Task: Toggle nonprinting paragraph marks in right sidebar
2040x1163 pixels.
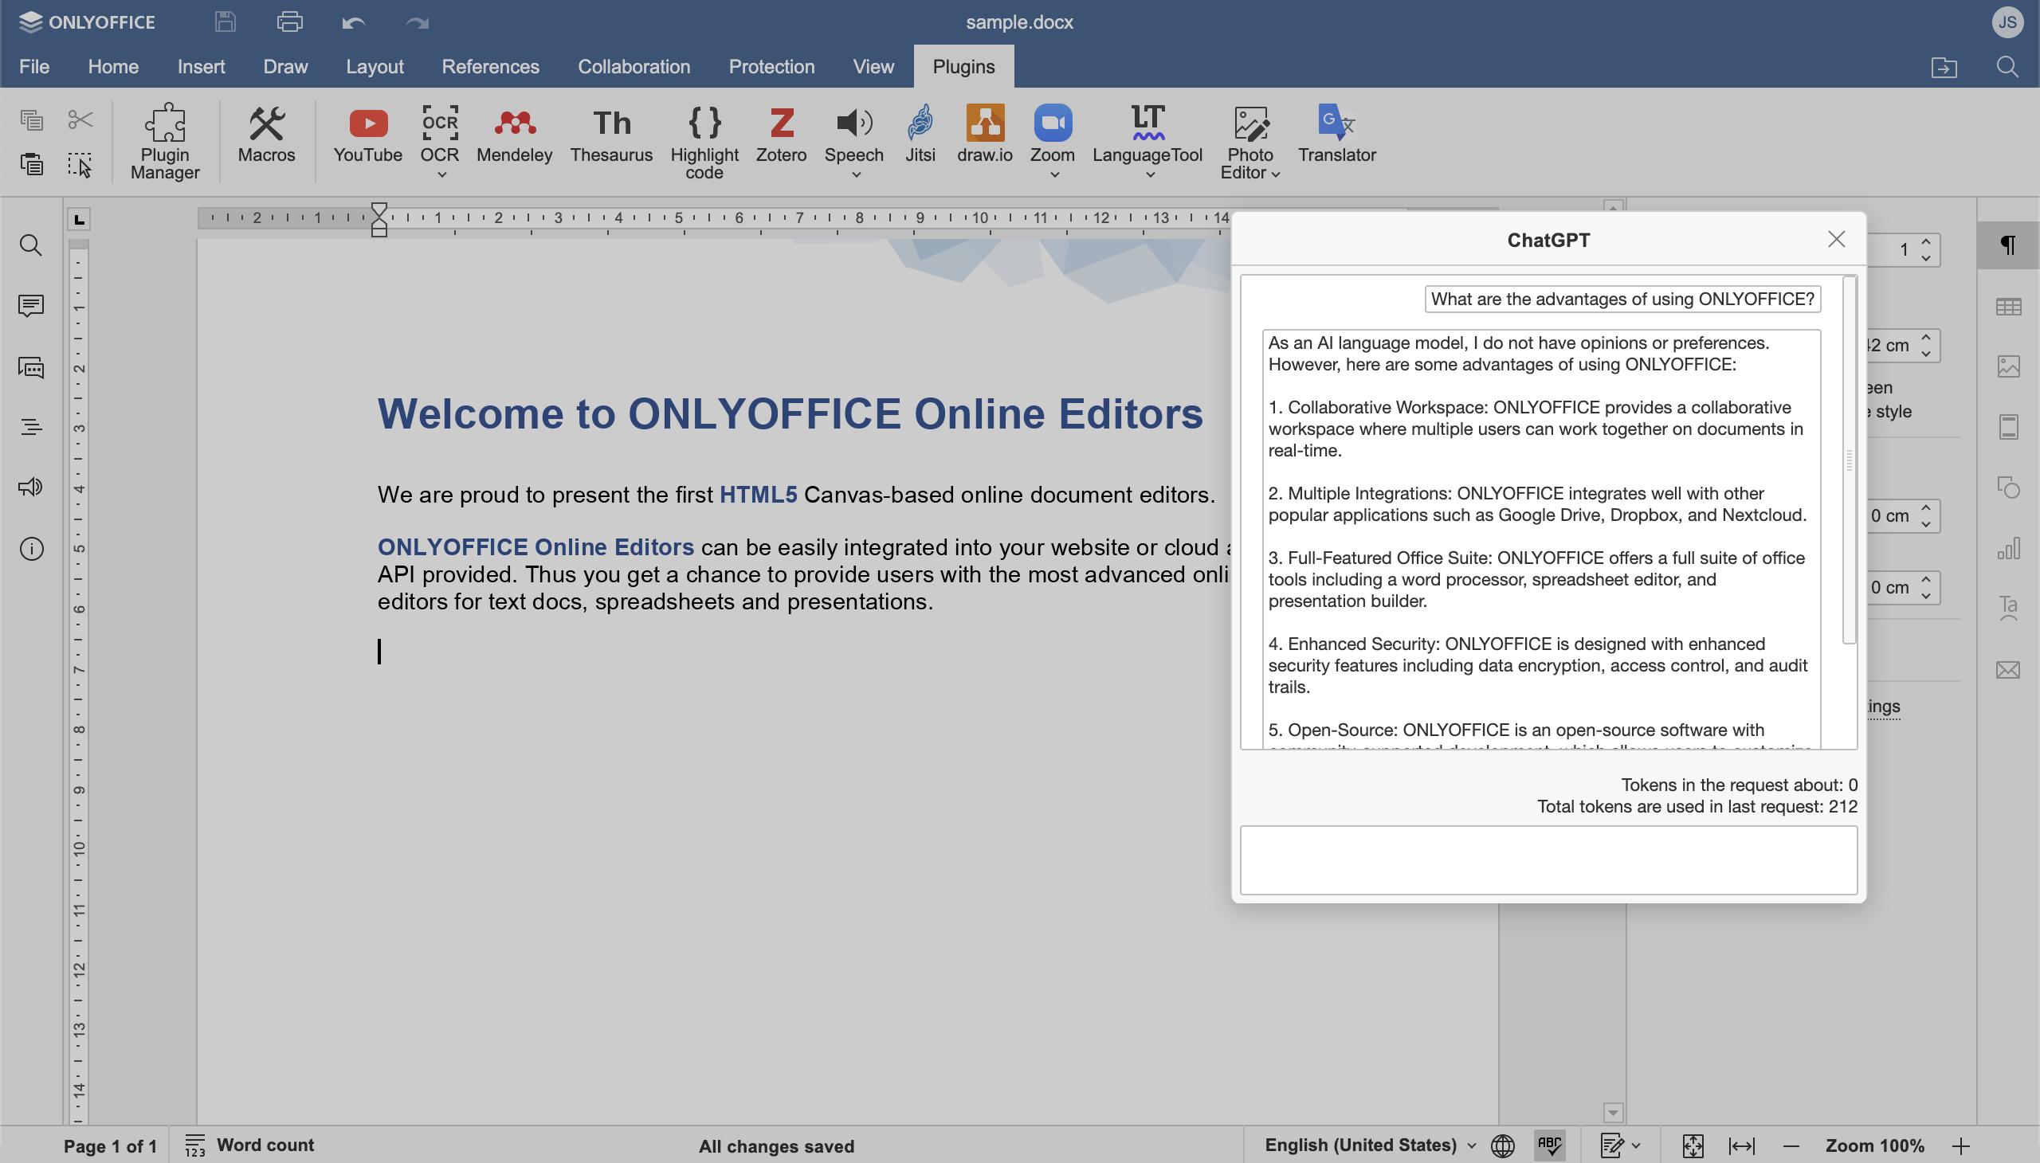Action: coord(2008,245)
